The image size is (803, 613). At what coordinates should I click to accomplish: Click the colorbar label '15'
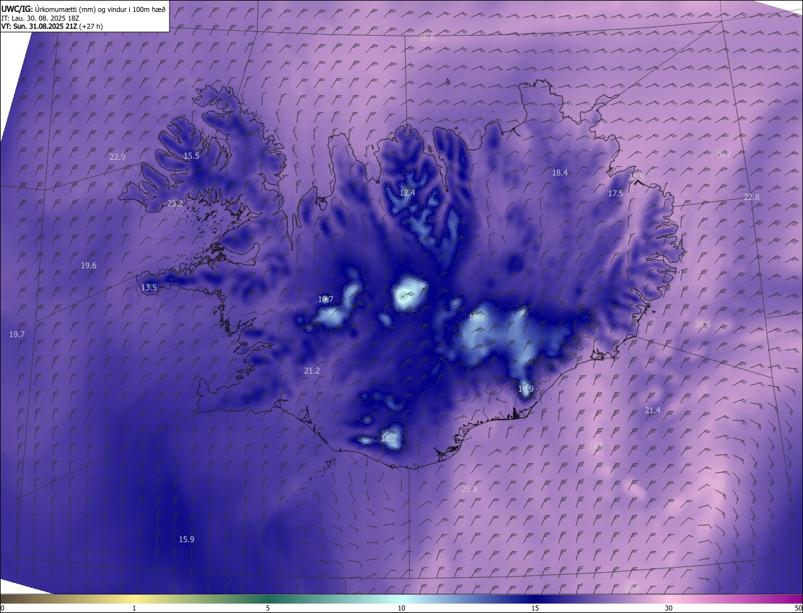click(x=535, y=608)
